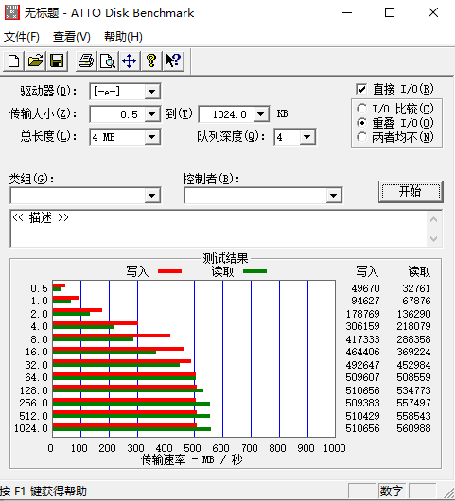Click the write value 49670
The width and height of the screenshot is (455, 501).
tap(365, 288)
